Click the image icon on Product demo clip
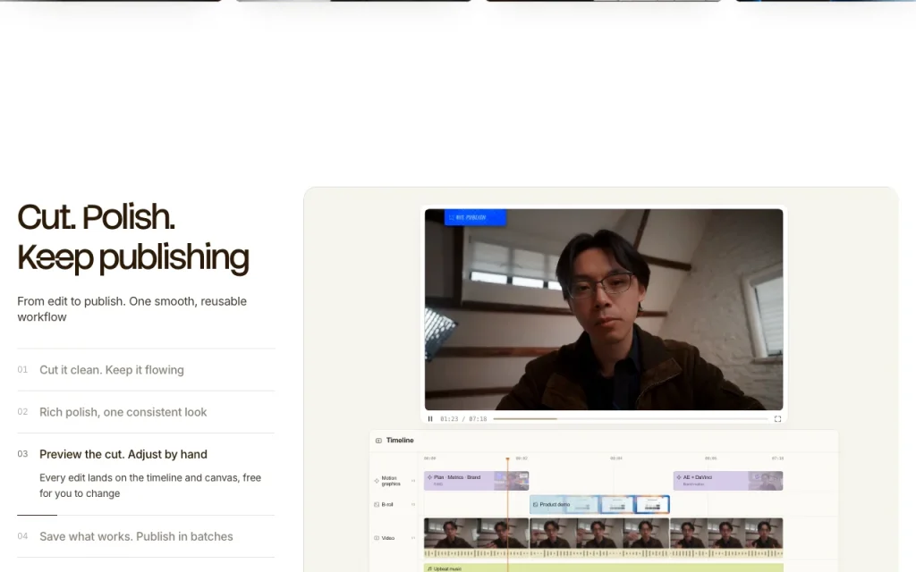The width and height of the screenshot is (916, 572). (535, 504)
